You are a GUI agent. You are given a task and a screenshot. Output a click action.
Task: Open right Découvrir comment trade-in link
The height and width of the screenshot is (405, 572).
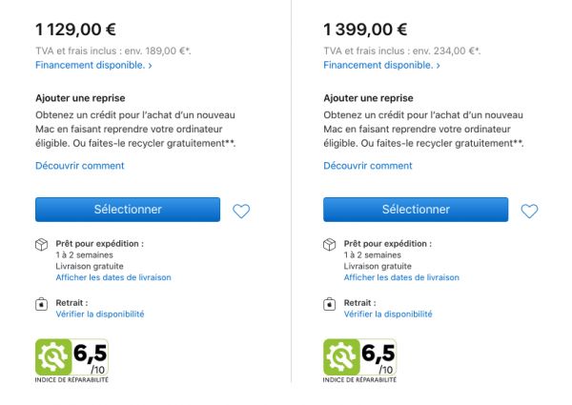click(367, 166)
